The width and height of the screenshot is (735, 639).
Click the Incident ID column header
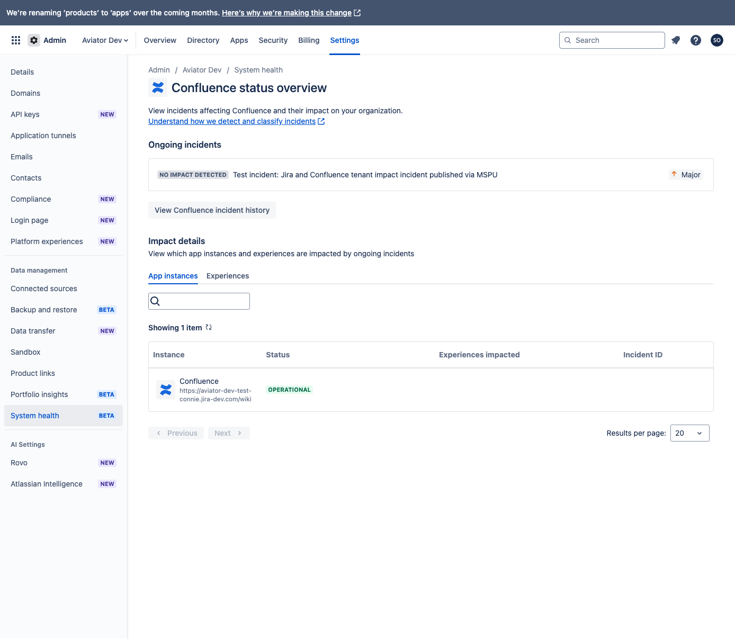coord(643,355)
